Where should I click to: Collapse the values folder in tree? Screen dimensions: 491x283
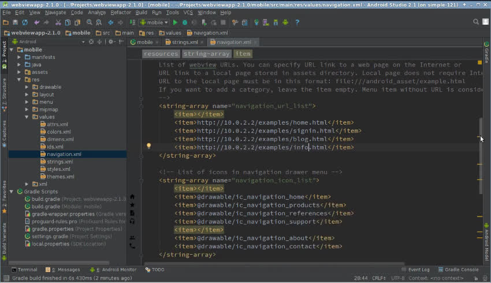coord(27,117)
